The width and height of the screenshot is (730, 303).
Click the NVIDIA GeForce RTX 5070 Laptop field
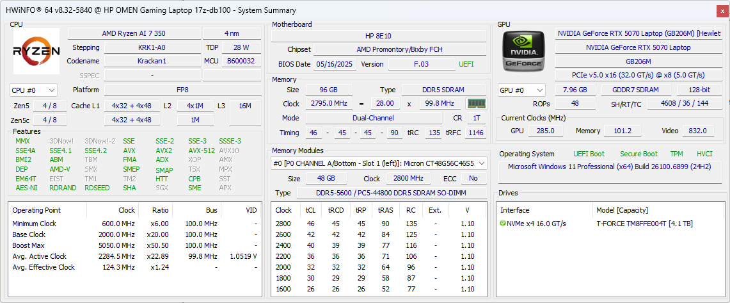pyautogui.click(x=639, y=47)
